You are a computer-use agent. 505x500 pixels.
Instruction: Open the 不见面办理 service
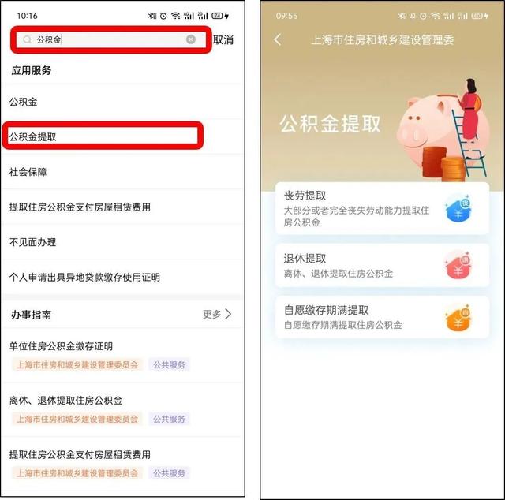(x=122, y=242)
